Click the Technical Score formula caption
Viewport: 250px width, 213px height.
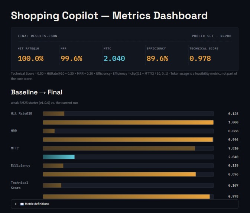(x=124, y=76)
